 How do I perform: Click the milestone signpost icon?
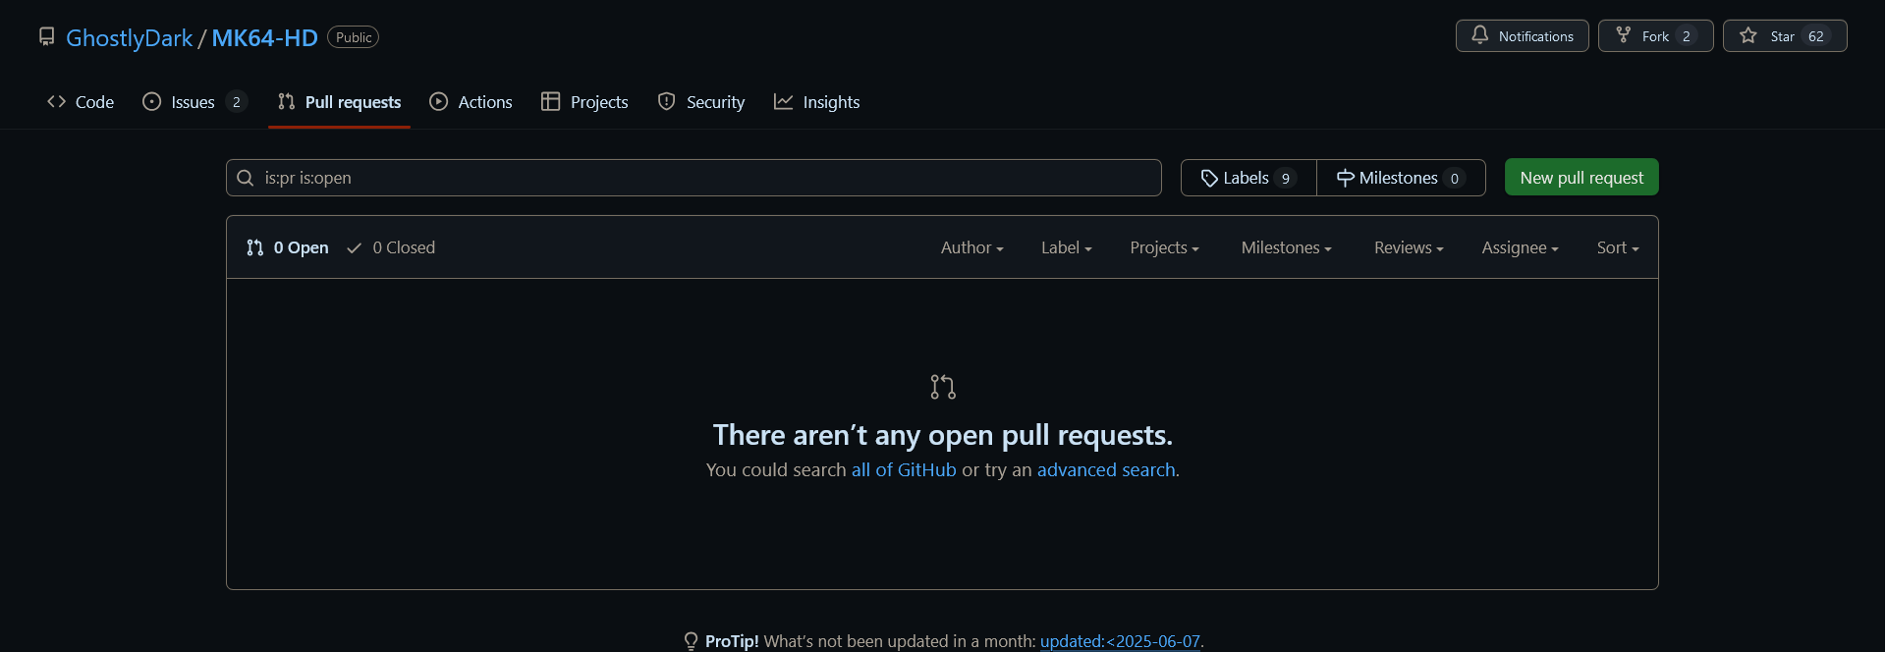click(x=1345, y=178)
